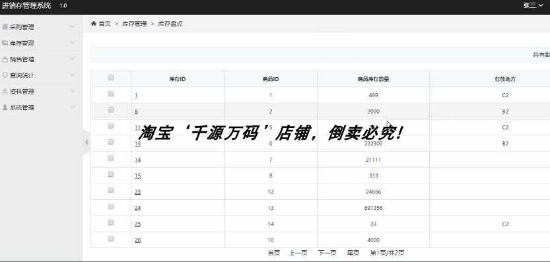Check the box for 库存ID 26 row
The width and height of the screenshot is (550, 262).
(x=111, y=239)
